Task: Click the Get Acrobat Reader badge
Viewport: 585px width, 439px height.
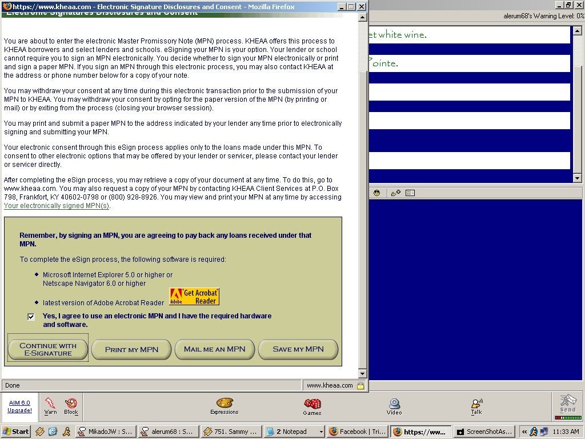Action: pyautogui.click(x=194, y=297)
